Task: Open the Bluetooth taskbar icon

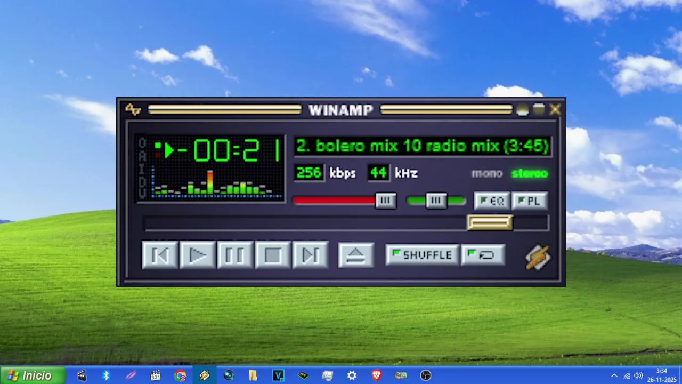Action: (106, 375)
